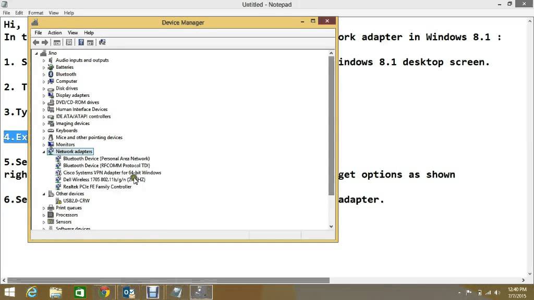Click the Cisco Systems VPN Adapter icon
This screenshot has width=534, height=300.
(x=58, y=173)
